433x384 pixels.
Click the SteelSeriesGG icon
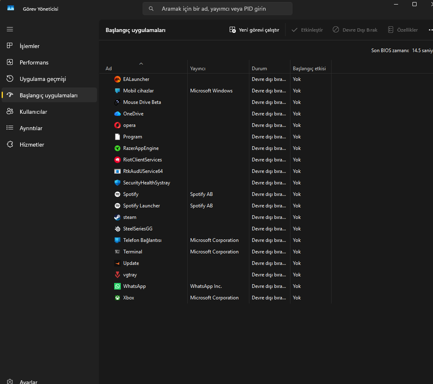pyautogui.click(x=117, y=229)
